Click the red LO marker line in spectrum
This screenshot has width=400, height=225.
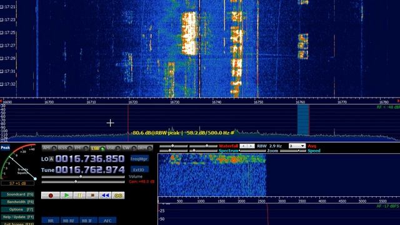coord(128,122)
